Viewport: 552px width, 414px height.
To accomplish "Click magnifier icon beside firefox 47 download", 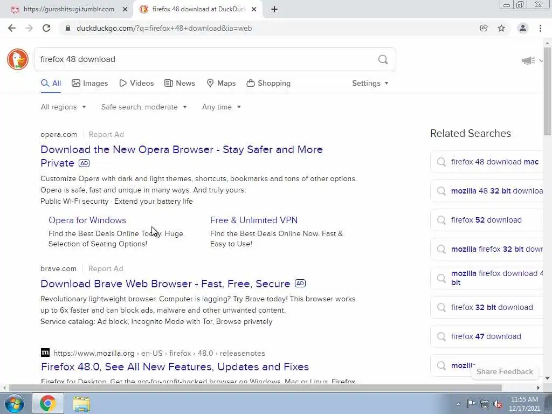I will pyautogui.click(x=441, y=336).
